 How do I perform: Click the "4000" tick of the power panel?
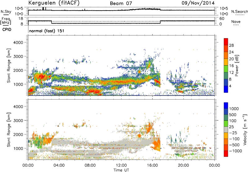[18, 43]
